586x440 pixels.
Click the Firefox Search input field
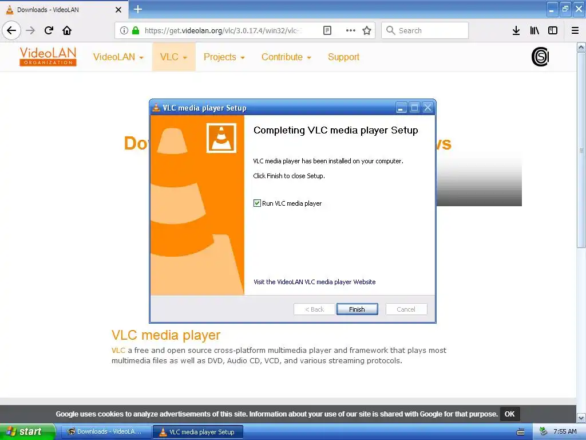pos(425,30)
